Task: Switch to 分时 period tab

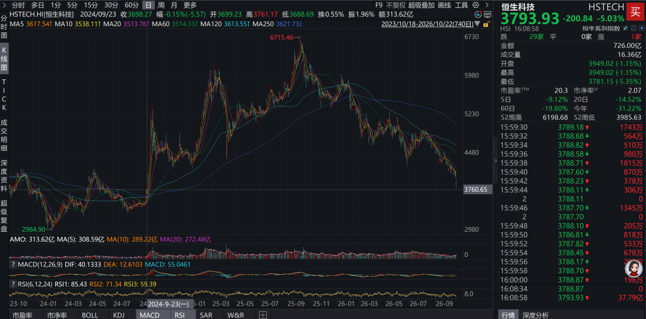Action: click(18, 5)
